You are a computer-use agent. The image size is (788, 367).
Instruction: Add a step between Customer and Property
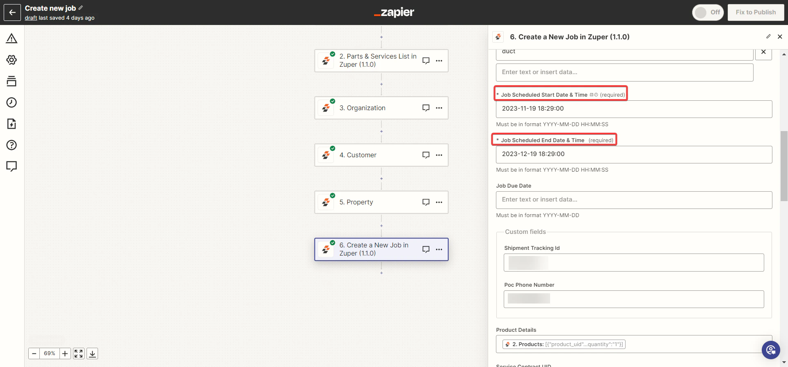[381, 179]
